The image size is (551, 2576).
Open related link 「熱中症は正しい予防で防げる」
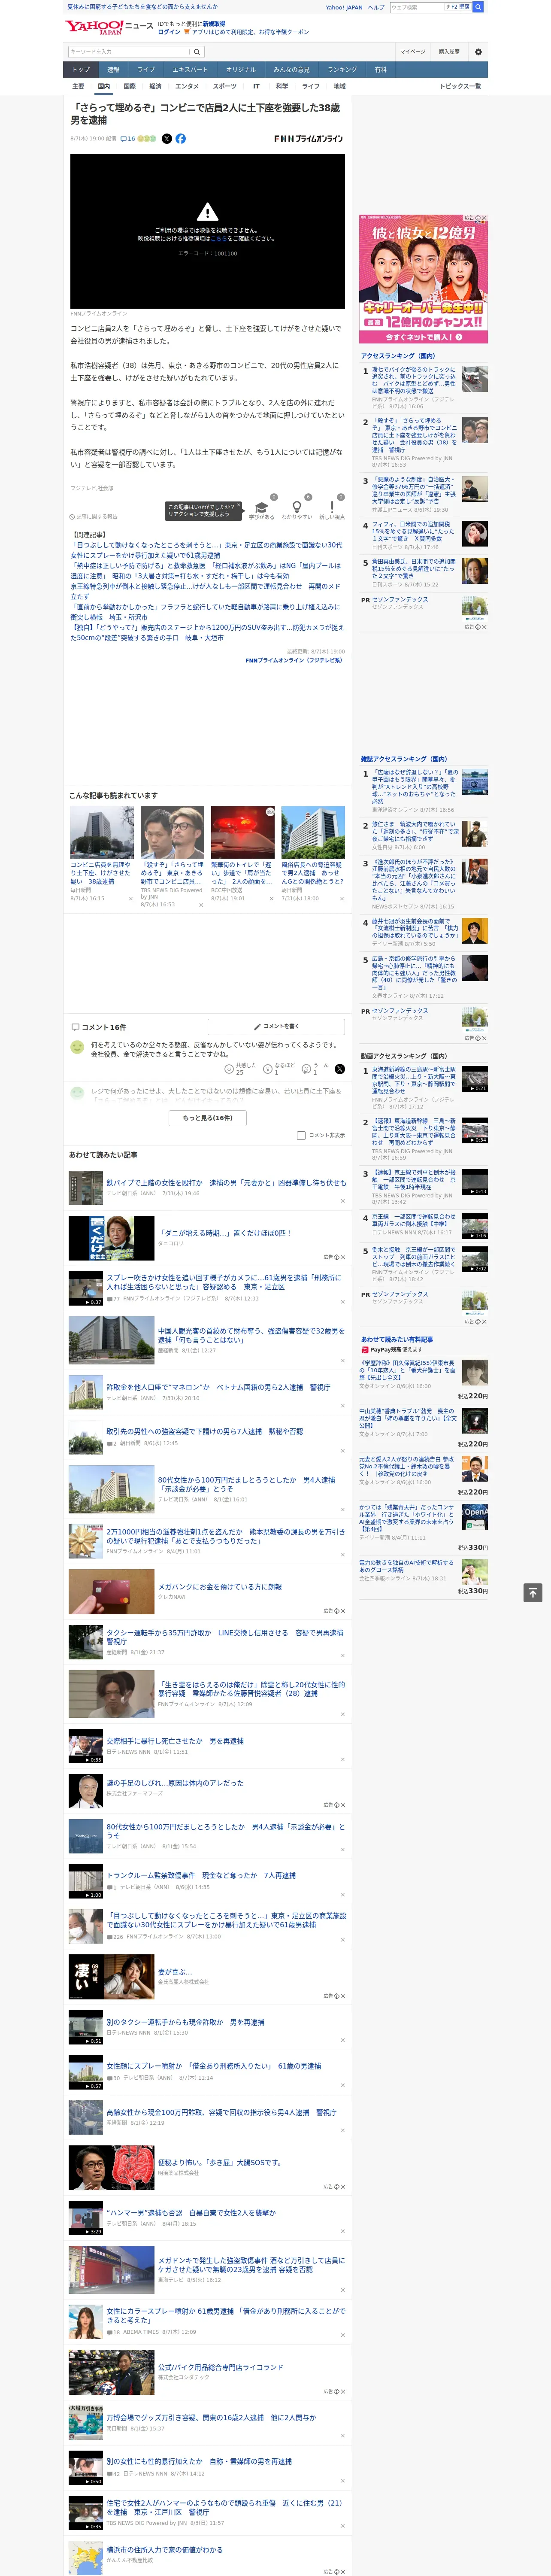click(205, 570)
